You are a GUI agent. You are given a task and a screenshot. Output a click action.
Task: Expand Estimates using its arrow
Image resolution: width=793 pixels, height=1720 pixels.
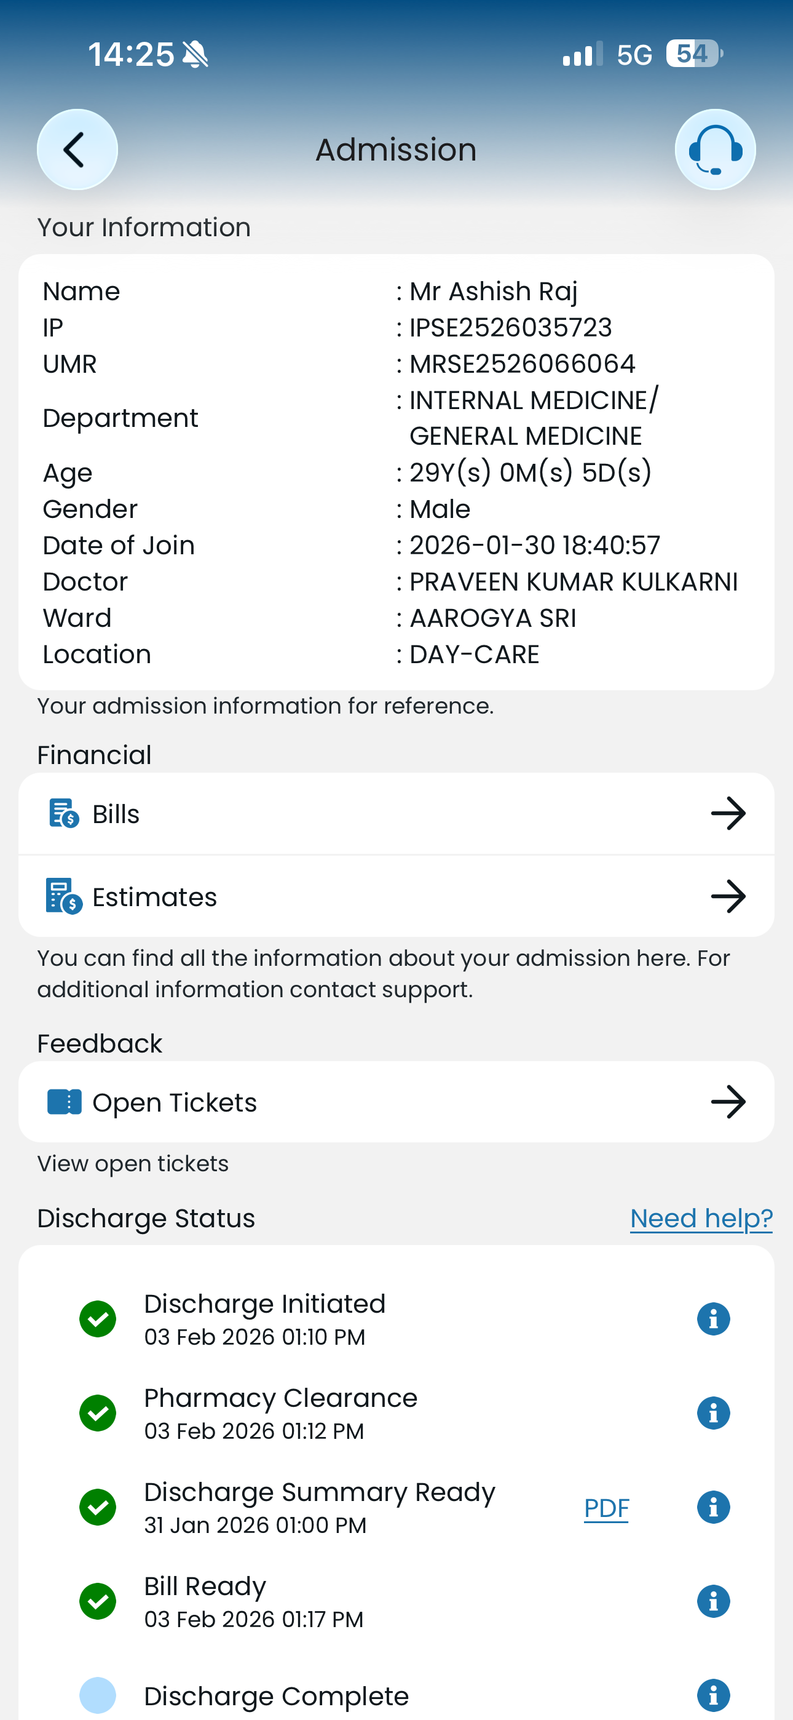[x=728, y=896]
